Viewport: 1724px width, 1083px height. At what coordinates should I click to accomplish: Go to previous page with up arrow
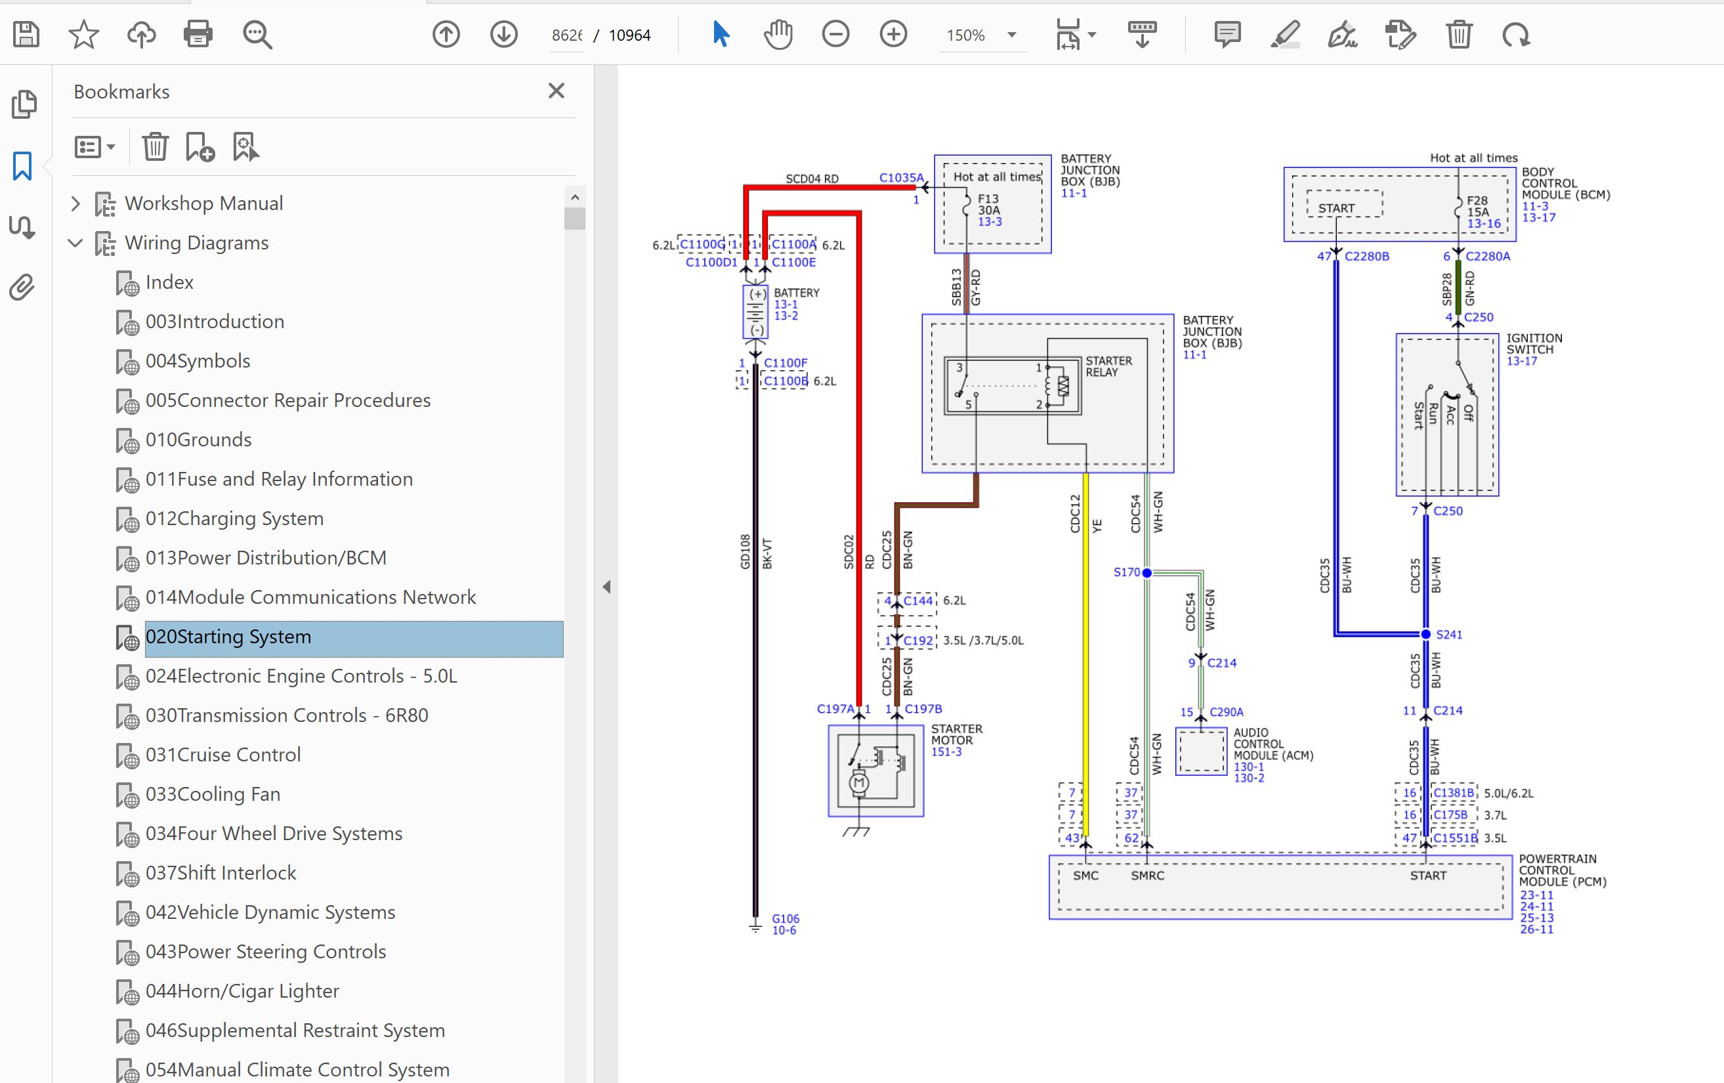click(446, 34)
